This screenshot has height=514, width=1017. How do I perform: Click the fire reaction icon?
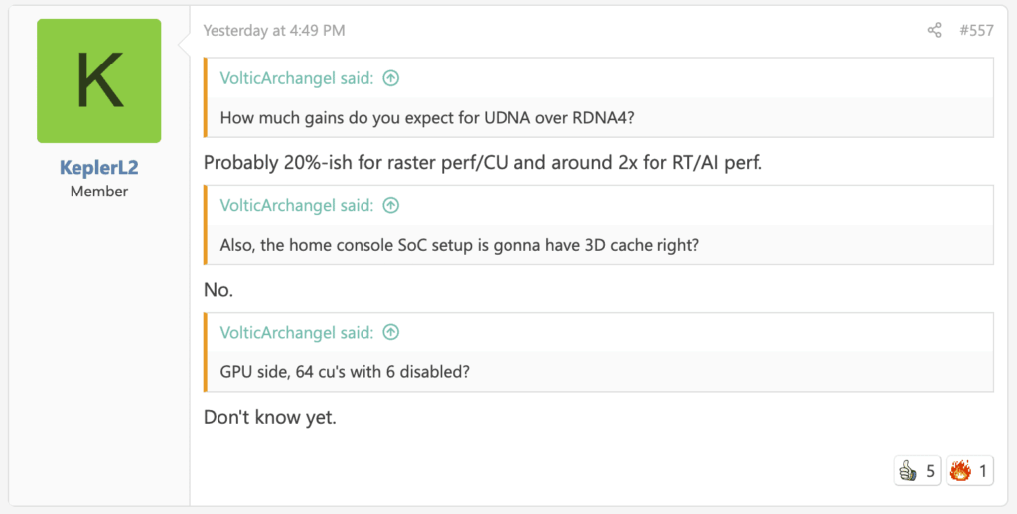[958, 471]
